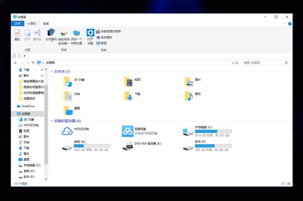This screenshot has height=201, width=303.
Task: Click the greyed 重命名 ribbon button
Action: click(37, 35)
